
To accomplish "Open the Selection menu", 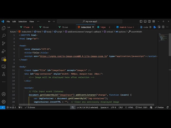I will [x=22, y=21].
